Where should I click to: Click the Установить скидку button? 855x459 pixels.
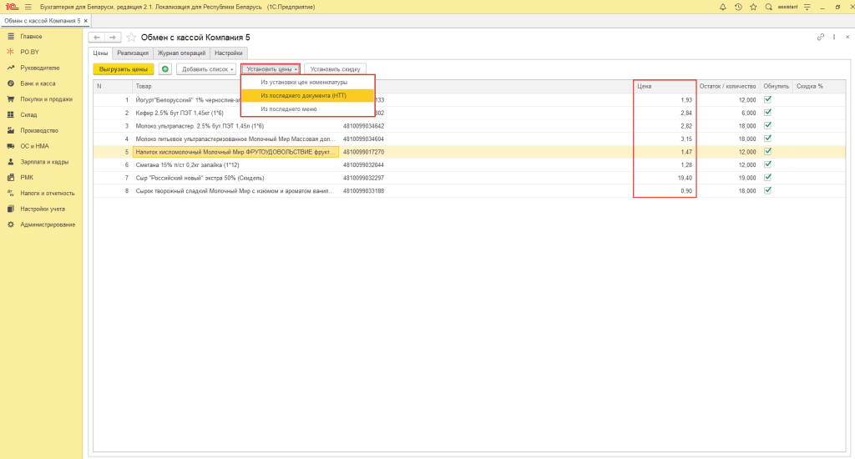point(335,69)
